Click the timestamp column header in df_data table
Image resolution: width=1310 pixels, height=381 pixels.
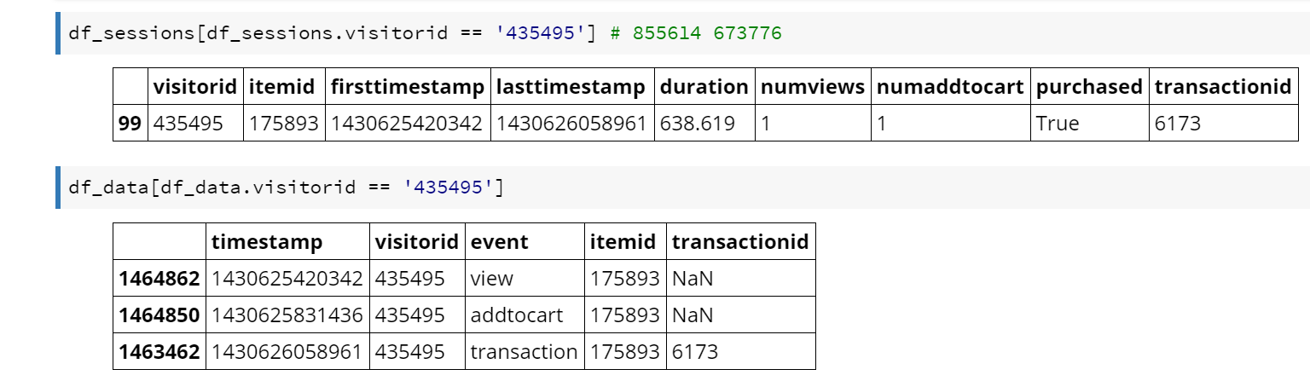click(267, 242)
